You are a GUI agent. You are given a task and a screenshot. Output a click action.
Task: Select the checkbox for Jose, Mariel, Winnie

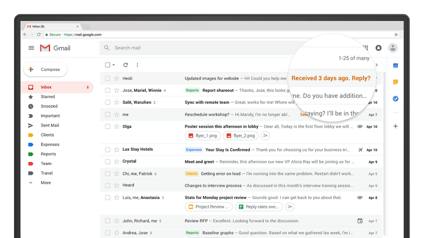point(108,90)
